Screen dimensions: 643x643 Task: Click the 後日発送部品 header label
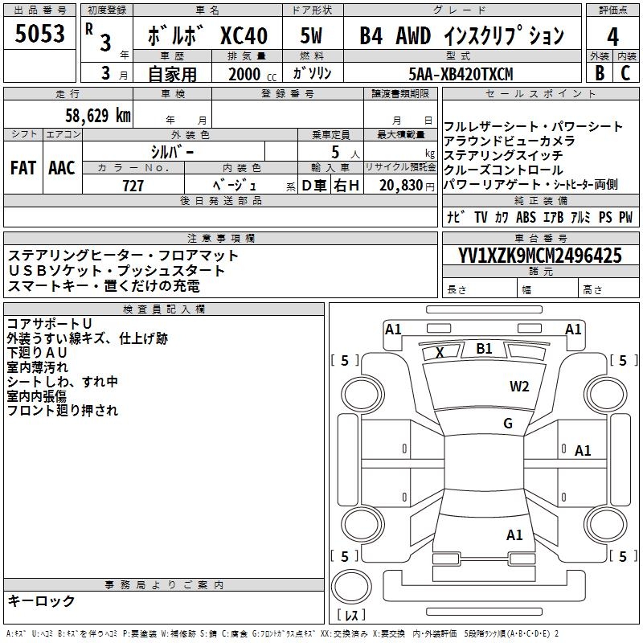click(x=220, y=200)
